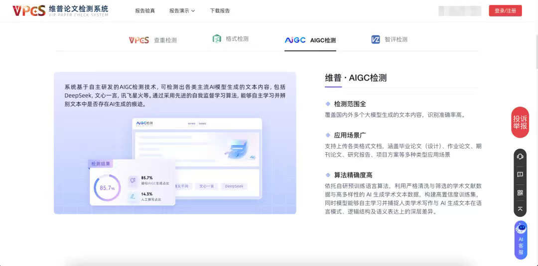Open the AI客服 robot assistant
Viewport: 538px width, 266px height.
coord(521,240)
